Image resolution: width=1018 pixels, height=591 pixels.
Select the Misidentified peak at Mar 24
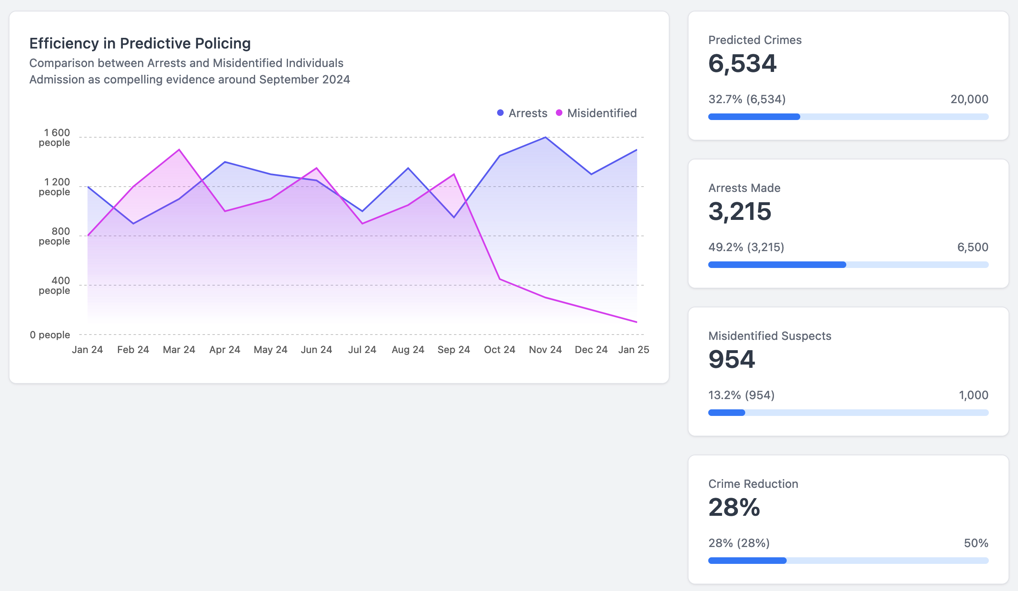[x=179, y=150]
